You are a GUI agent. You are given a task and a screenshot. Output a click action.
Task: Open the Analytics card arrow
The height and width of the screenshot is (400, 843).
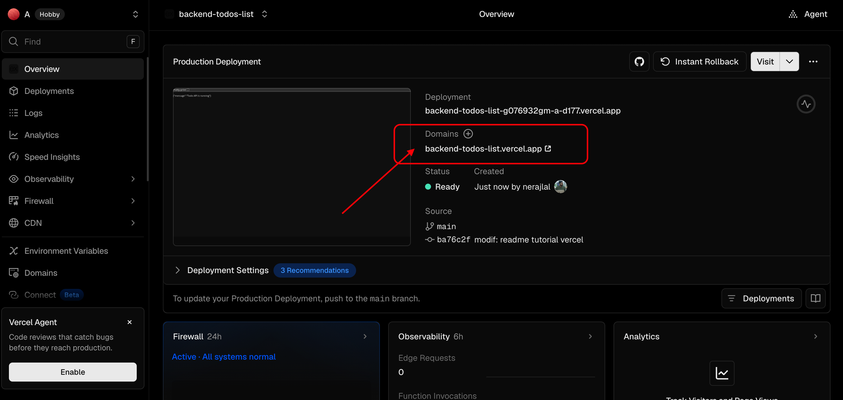[x=816, y=336]
